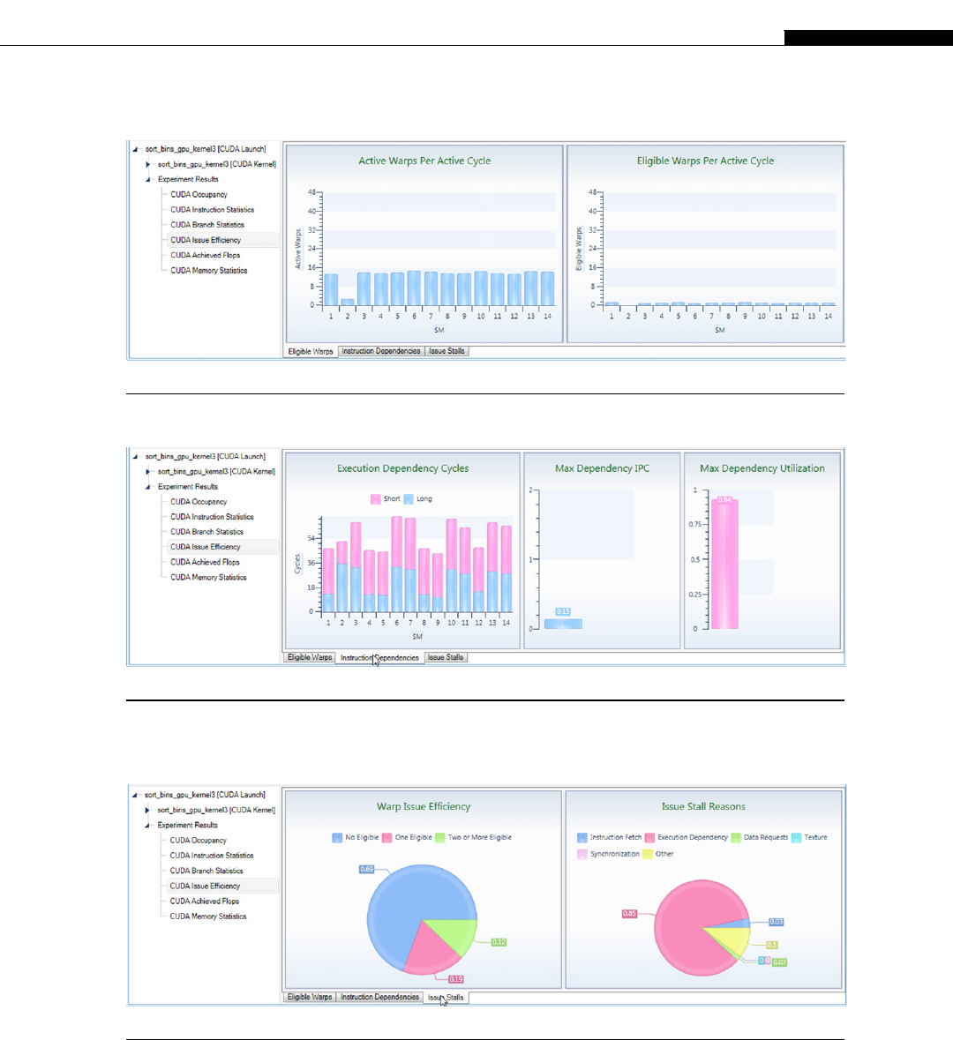Open CUDA Achieved Flops beside Warp Issue Efficiency pie

(x=204, y=902)
